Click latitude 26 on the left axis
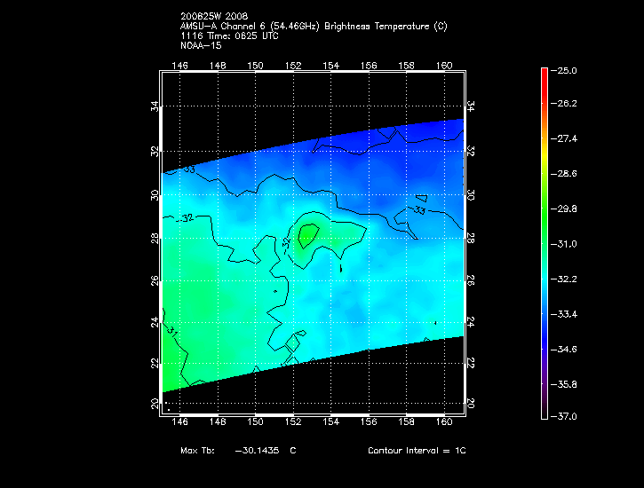Viewport: 644px width, 488px height. pos(155,279)
